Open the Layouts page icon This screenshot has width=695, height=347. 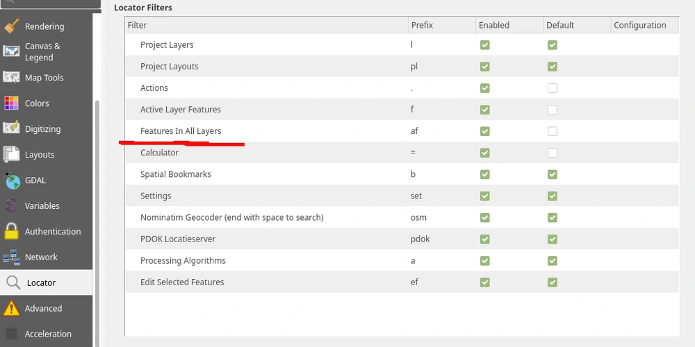(12, 155)
